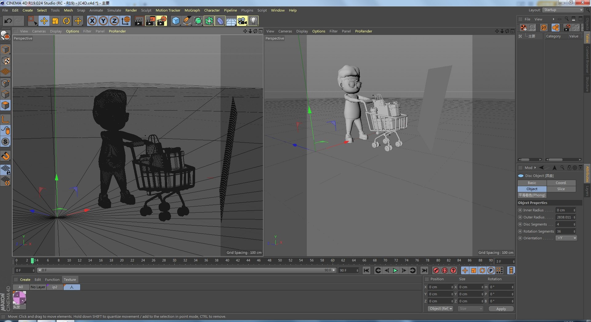Select the ip2 material layer tab
The height and width of the screenshot is (322, 591).
pos(55,287)
